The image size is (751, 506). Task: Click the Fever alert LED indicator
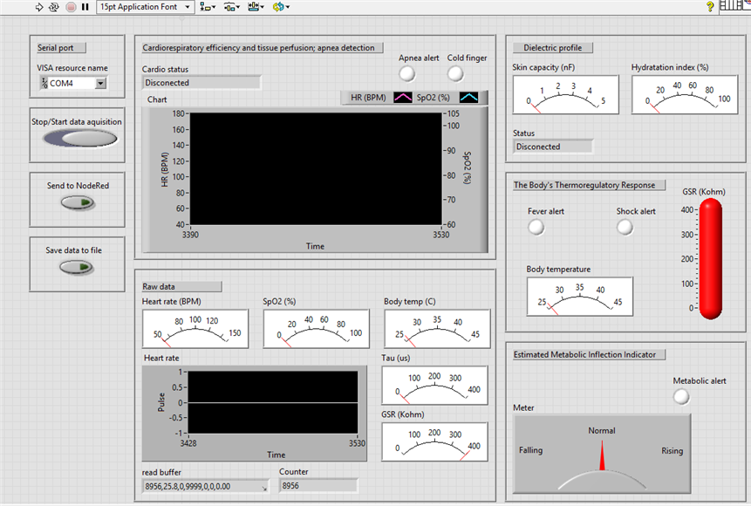click(x=536, y=227)
